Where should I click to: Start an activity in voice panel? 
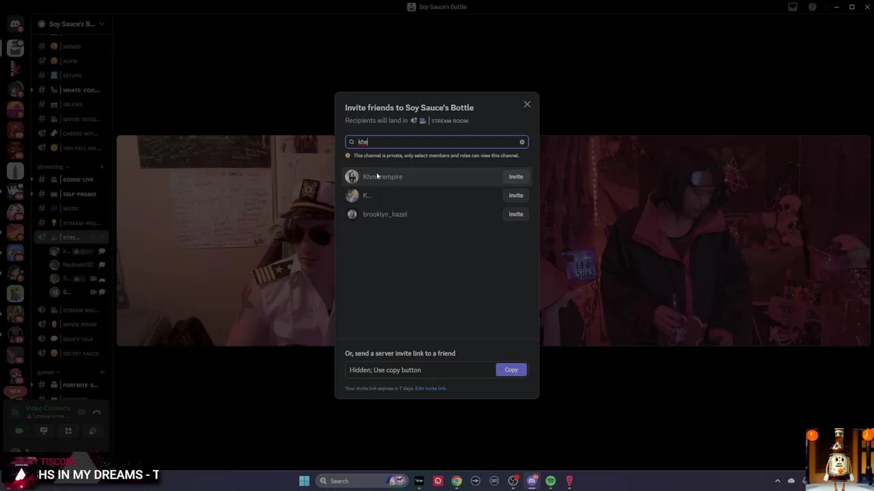click(x=68, y=431)
